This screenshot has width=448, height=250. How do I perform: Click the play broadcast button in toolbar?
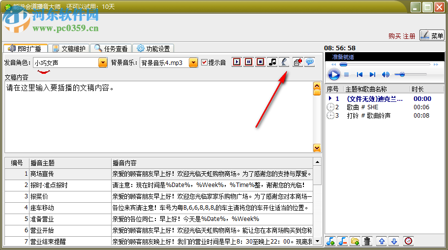point(237,62)
